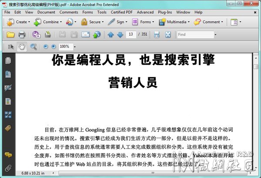Open the zoom percentage dropdown
Image resolution: width=261 pixels, height=178 pixels.
tap(74, 47)
